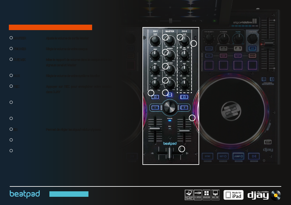Select BOUNCE LOOP performance mode
This screenshot has height=205, width=291.
click(x=223, y=55)
